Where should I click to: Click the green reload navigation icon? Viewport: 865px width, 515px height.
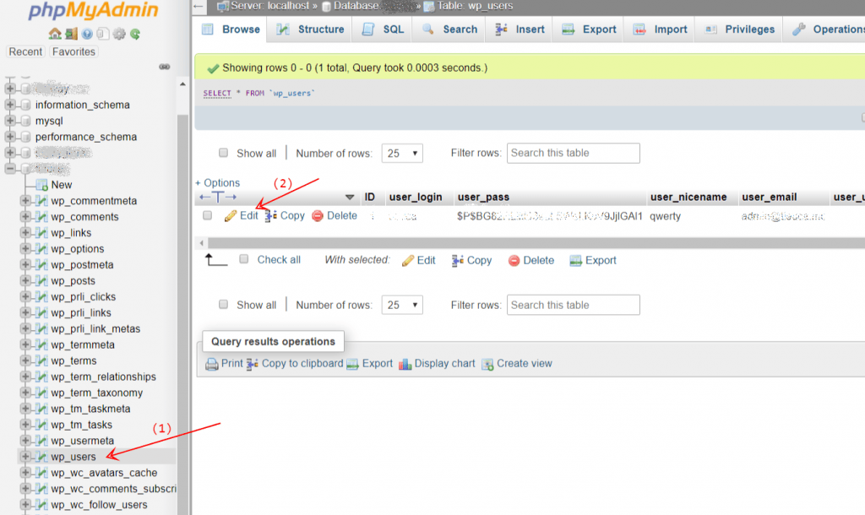(135, 35)
